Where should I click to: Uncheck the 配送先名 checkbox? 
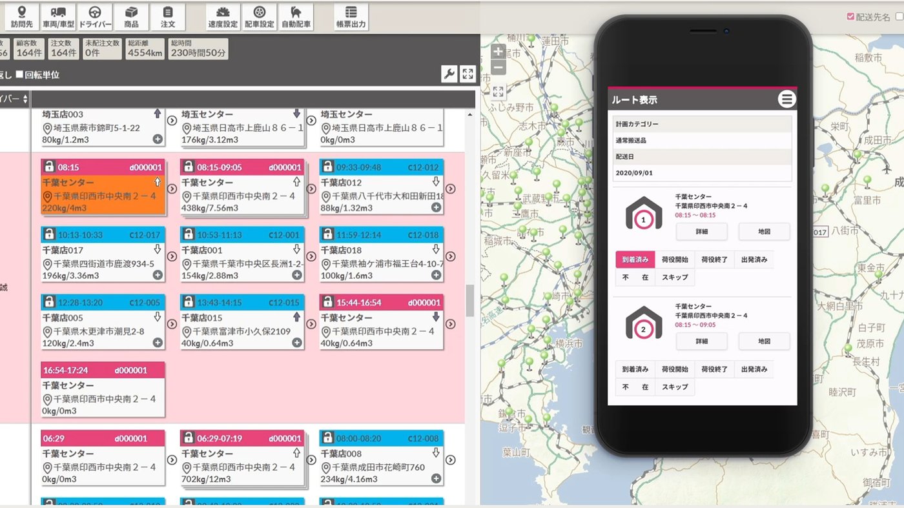(850, 17)
